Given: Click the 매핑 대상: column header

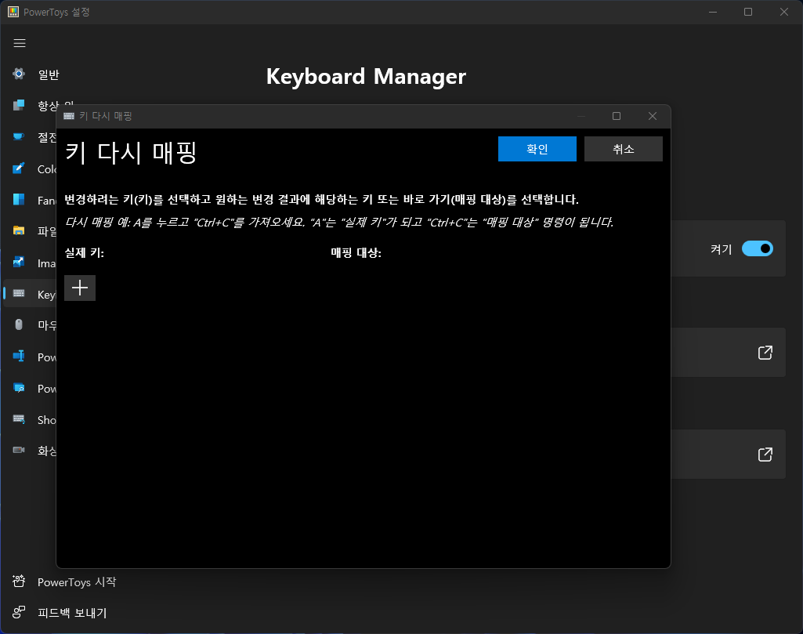Looking at the screenshot, I should pyautogui.click(x=356, y=252).
